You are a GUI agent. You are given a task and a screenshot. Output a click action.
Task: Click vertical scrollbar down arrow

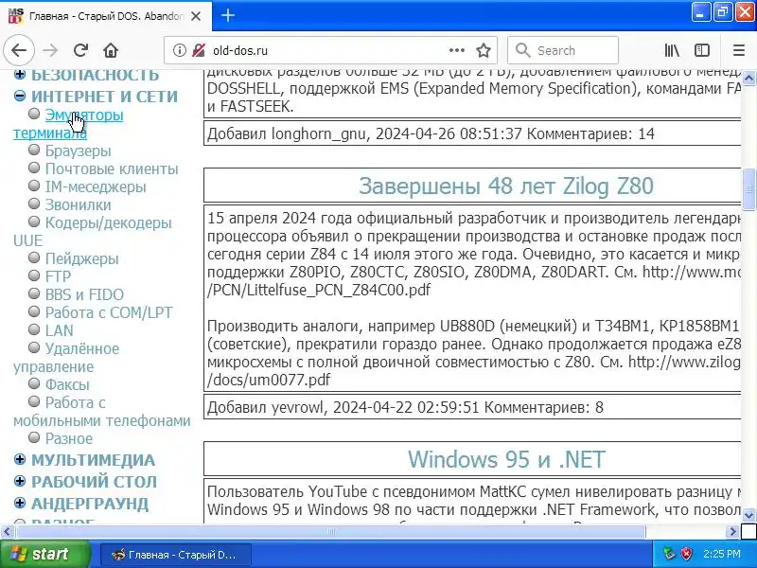(748, 514)
